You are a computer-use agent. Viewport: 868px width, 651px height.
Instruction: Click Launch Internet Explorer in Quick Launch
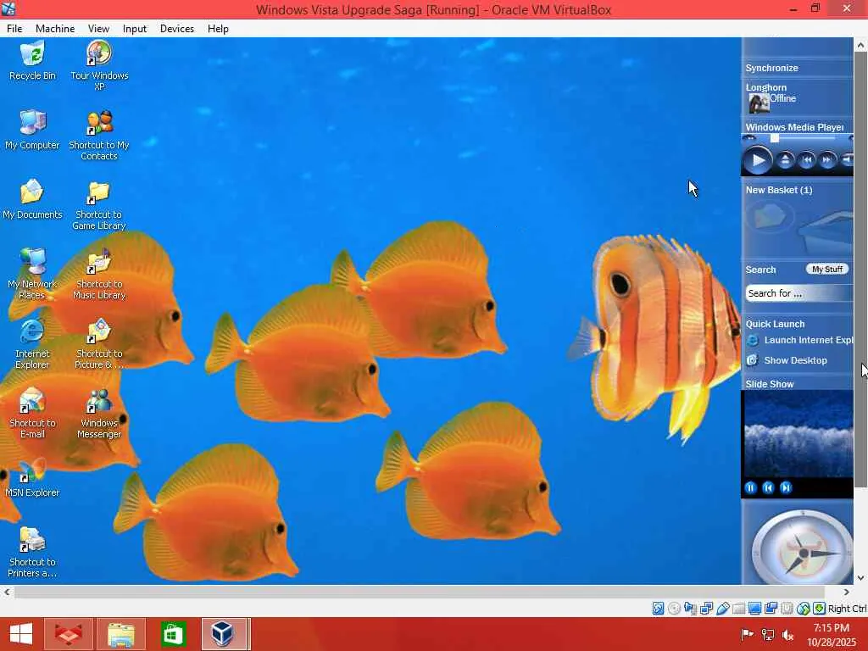coord(800,340)
